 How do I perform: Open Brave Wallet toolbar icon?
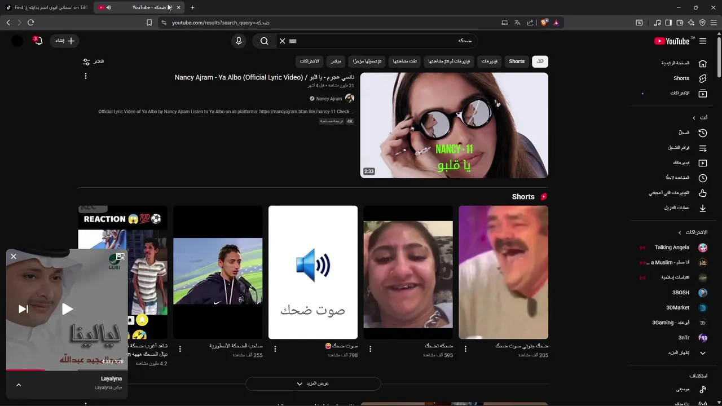(x=680, y=23)
